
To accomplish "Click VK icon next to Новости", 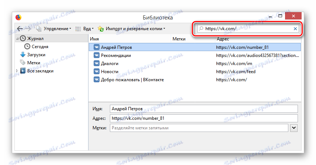I will tap(97, 71).
